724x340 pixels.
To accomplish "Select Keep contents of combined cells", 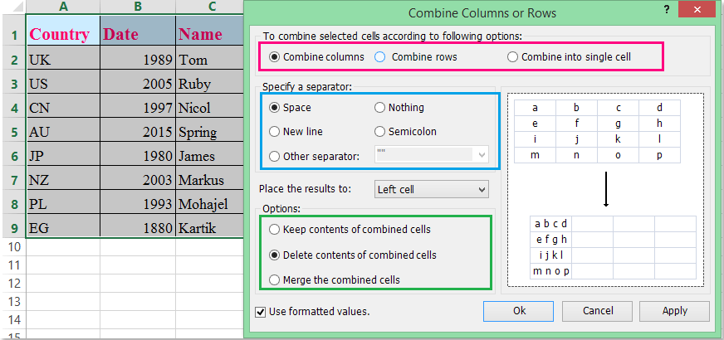I will pos(275,229).
